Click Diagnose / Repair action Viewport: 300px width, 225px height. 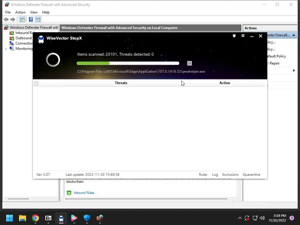pos(274,63)
